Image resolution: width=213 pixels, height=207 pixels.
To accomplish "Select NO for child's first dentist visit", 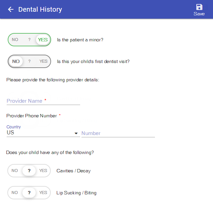I will pos(16,61).
